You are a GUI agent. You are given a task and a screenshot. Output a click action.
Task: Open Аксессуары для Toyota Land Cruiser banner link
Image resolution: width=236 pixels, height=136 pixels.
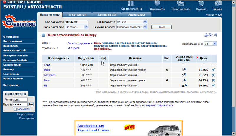point(93,128)
